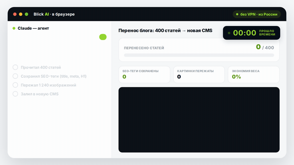The width and height of the screenshot is (294, 165).
Task: Click the Картинки пережаты card
Action: click(x=199, y=74)
